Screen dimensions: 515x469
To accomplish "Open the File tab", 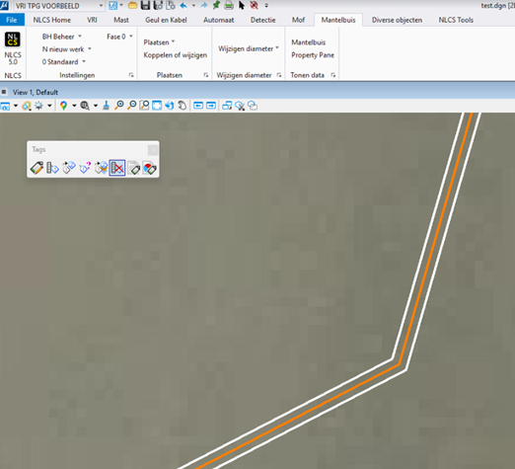I will click(12, 20).
